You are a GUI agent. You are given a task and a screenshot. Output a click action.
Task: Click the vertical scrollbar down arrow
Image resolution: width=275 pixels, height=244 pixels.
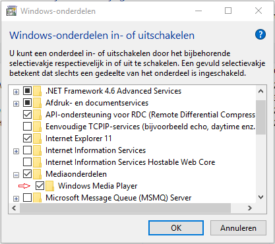point(261,197)
